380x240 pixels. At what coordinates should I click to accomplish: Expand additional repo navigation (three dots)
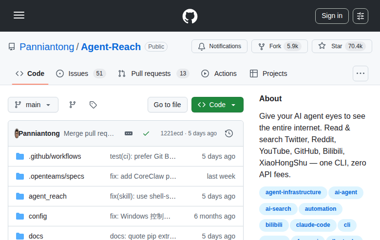(361, 74)
